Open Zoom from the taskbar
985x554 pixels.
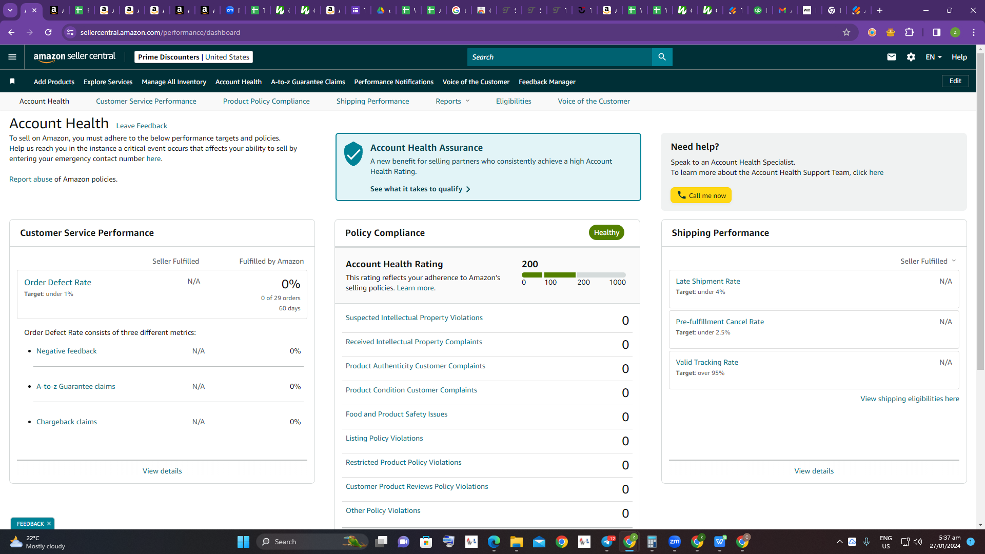675,542
